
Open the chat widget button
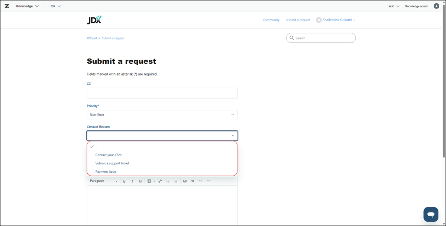pyautogui.click(x=431, y=215)
